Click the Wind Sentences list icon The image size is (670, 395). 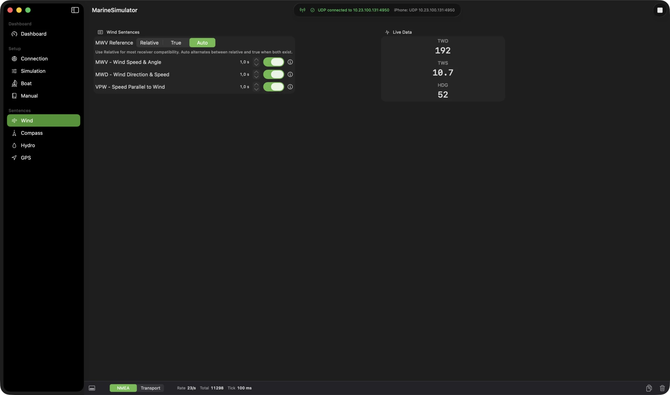(100, 32)
